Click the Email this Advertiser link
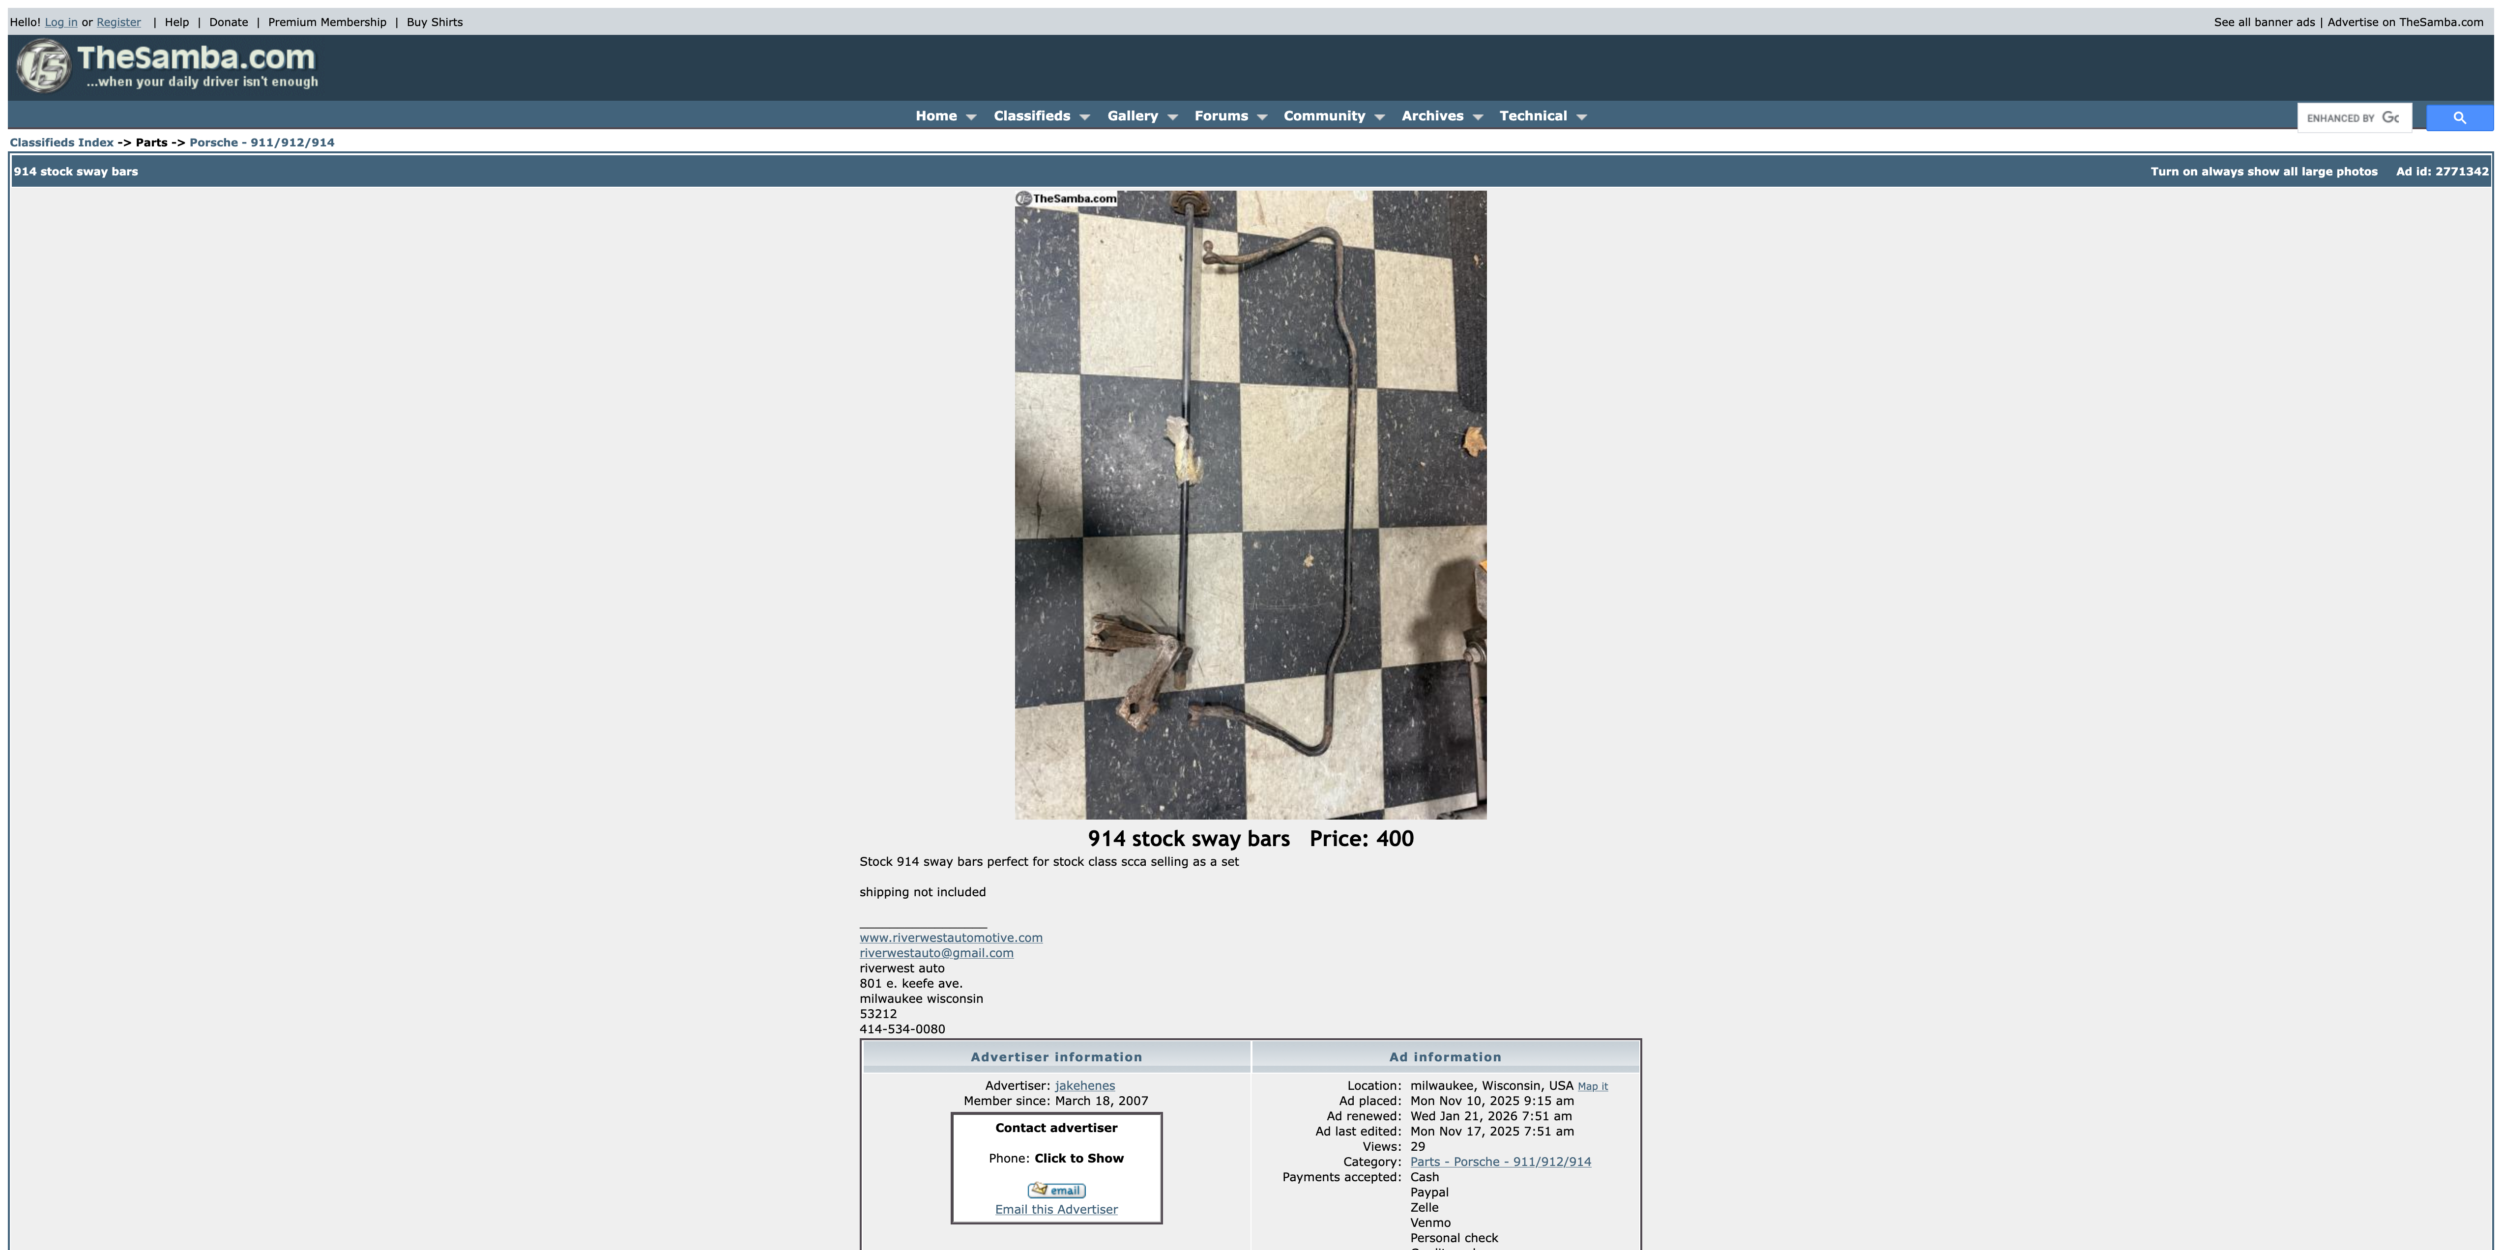This screenshot has width=2502, height=1250. coord(1056,1209)
